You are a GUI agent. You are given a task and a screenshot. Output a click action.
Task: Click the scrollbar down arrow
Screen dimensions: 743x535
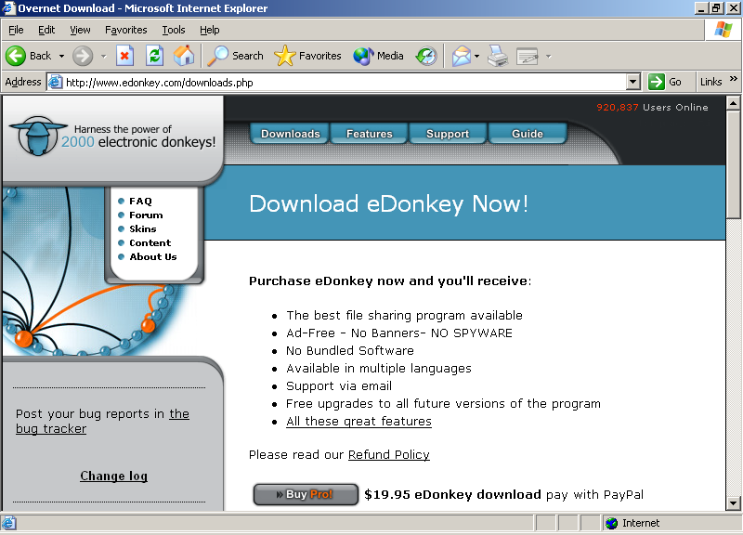click(733, 503)
